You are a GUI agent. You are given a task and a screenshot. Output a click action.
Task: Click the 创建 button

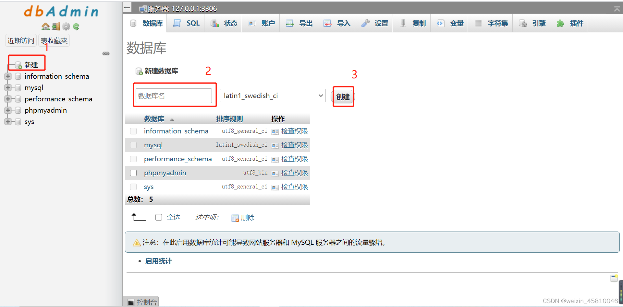click(x=343, y=97)
